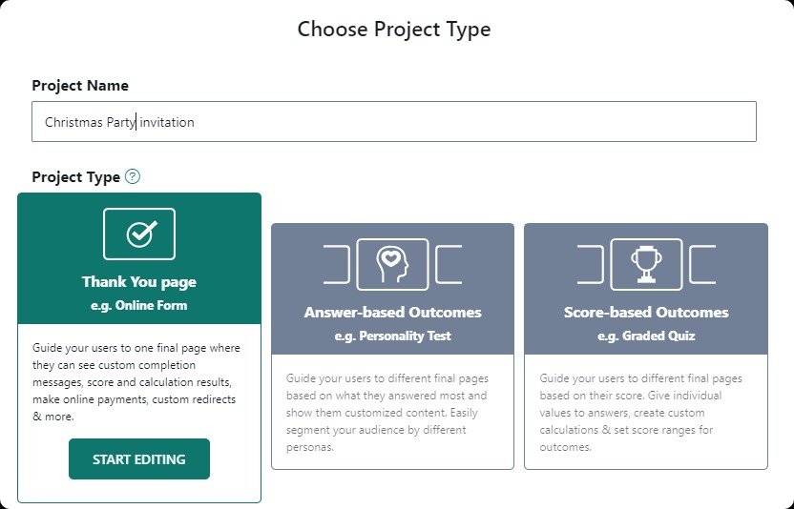Click the Score-based Outcomes description text
Image resolution: width=794 pixels, height=509 pixels.
pos(640,413)
